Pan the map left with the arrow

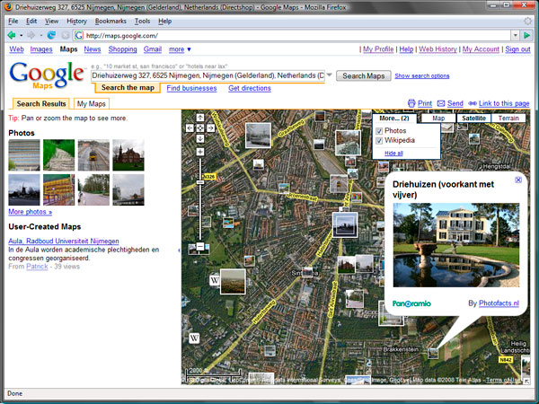(x=190, y=128)
